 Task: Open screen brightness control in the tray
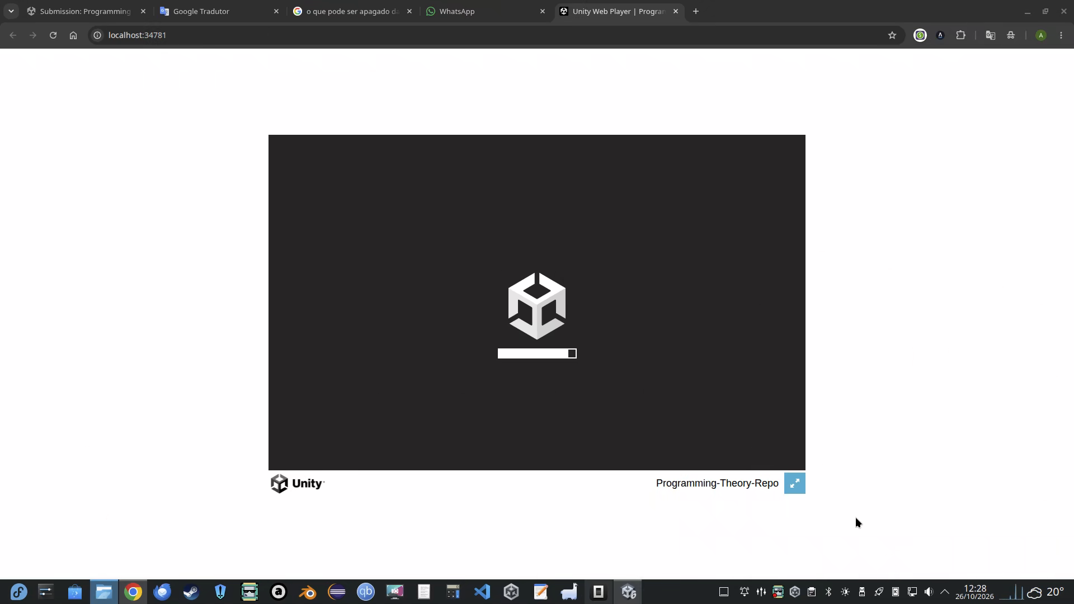[x=845, y=592]
